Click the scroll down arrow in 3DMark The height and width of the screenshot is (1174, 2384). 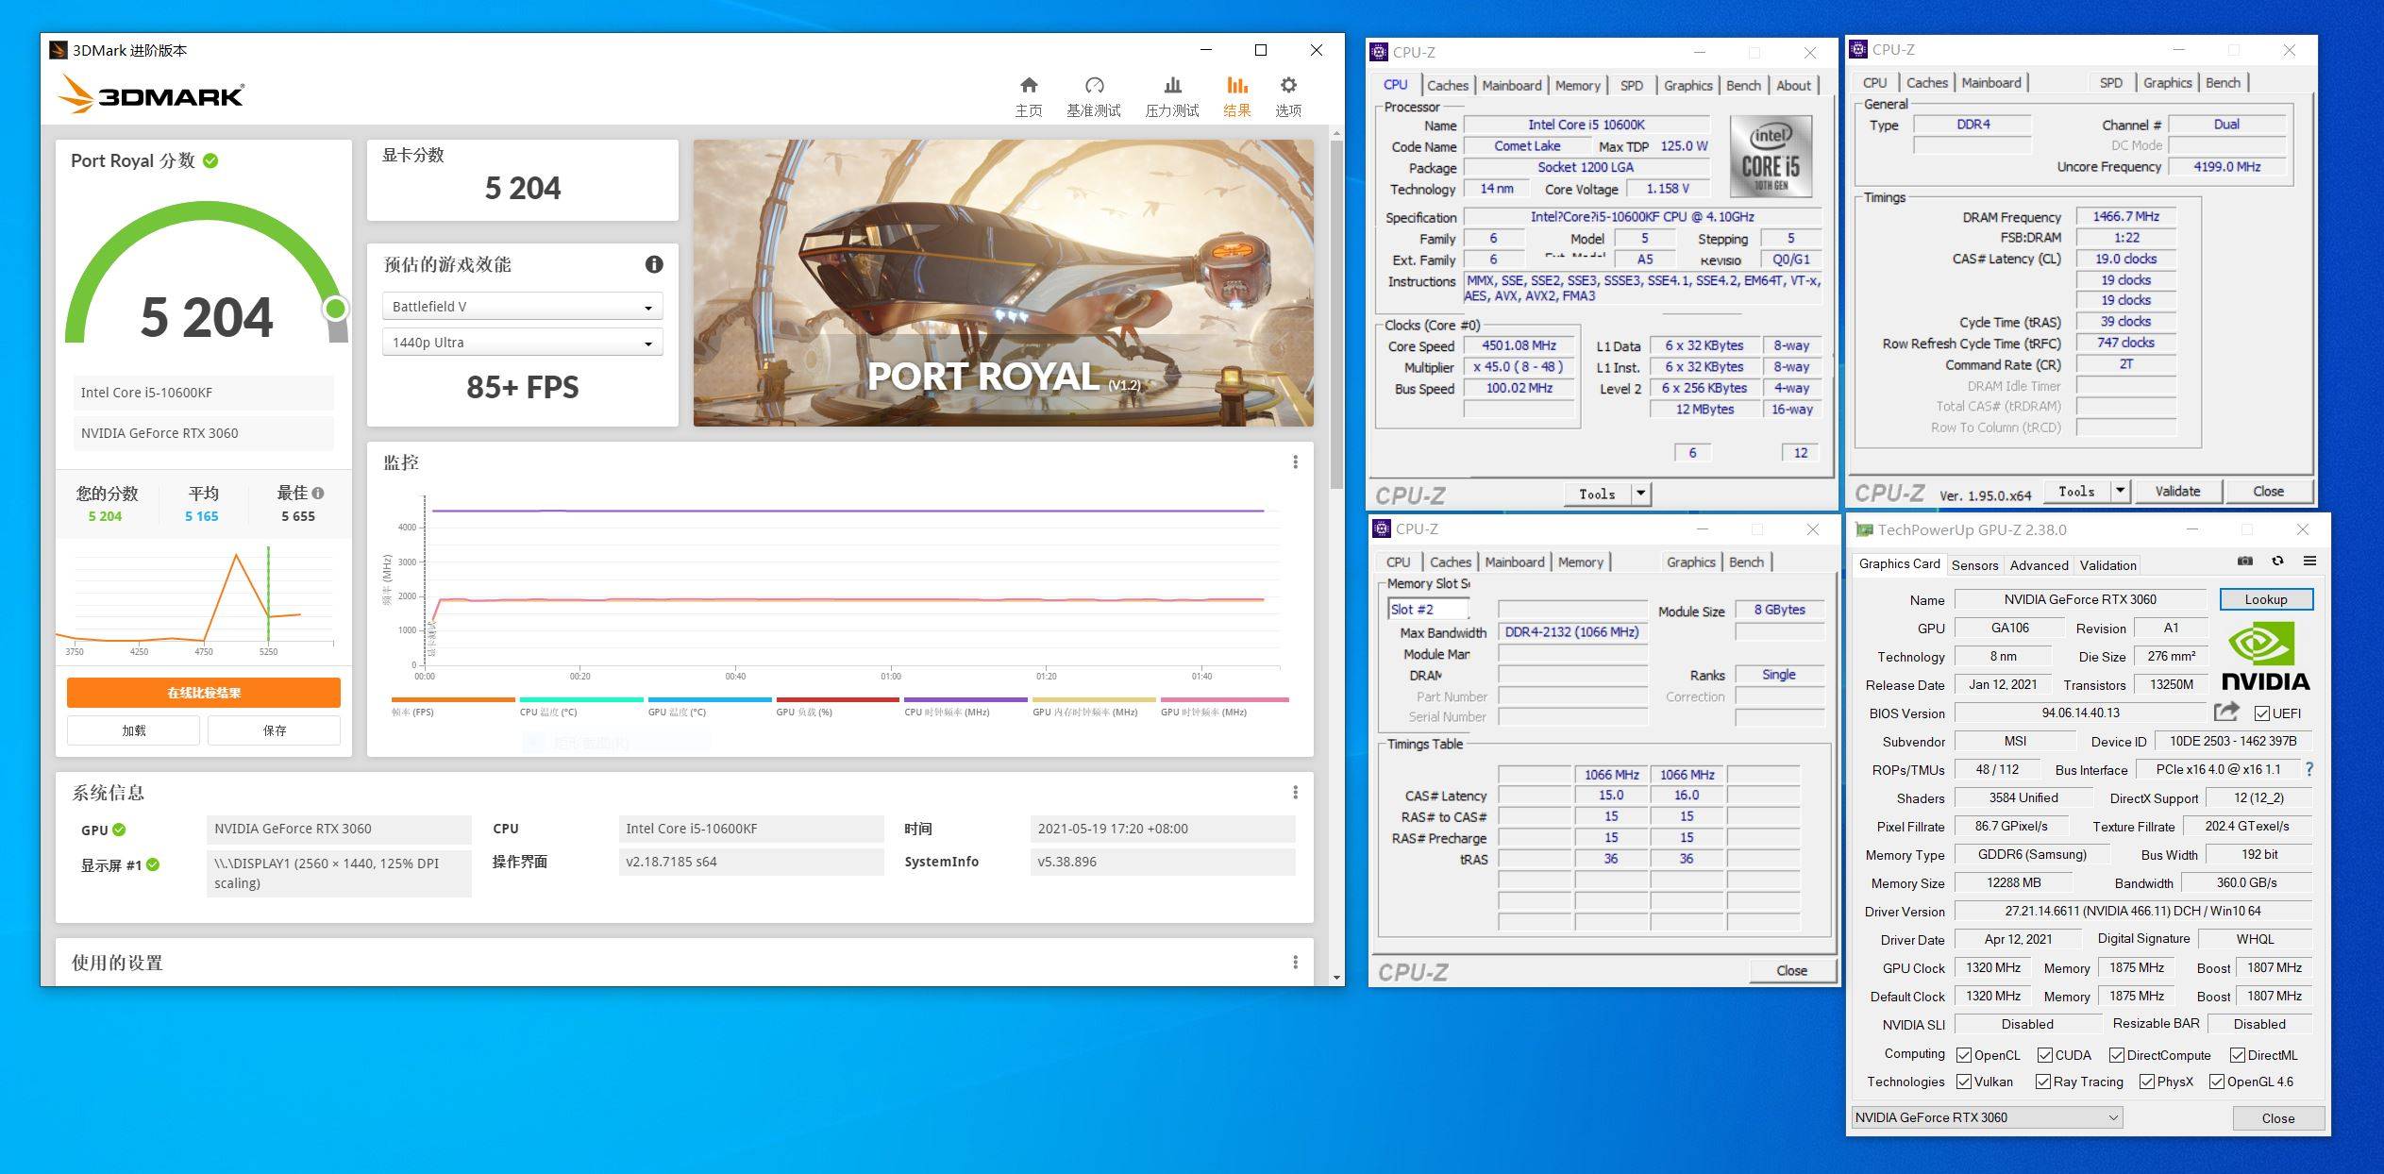[1336, 978]
